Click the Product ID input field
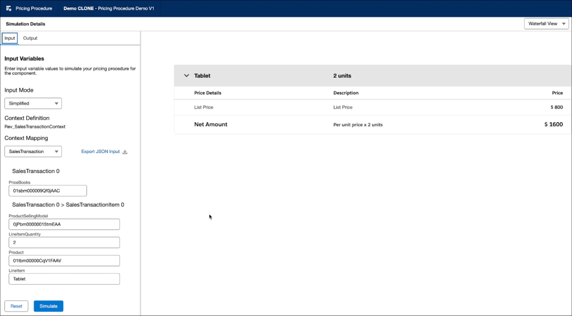 (64, 261)
